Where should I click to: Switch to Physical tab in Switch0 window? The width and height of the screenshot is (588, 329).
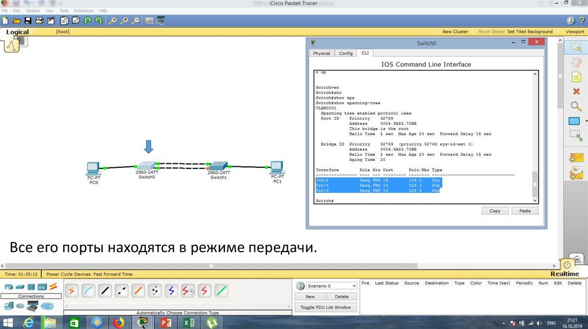point(322,53)
